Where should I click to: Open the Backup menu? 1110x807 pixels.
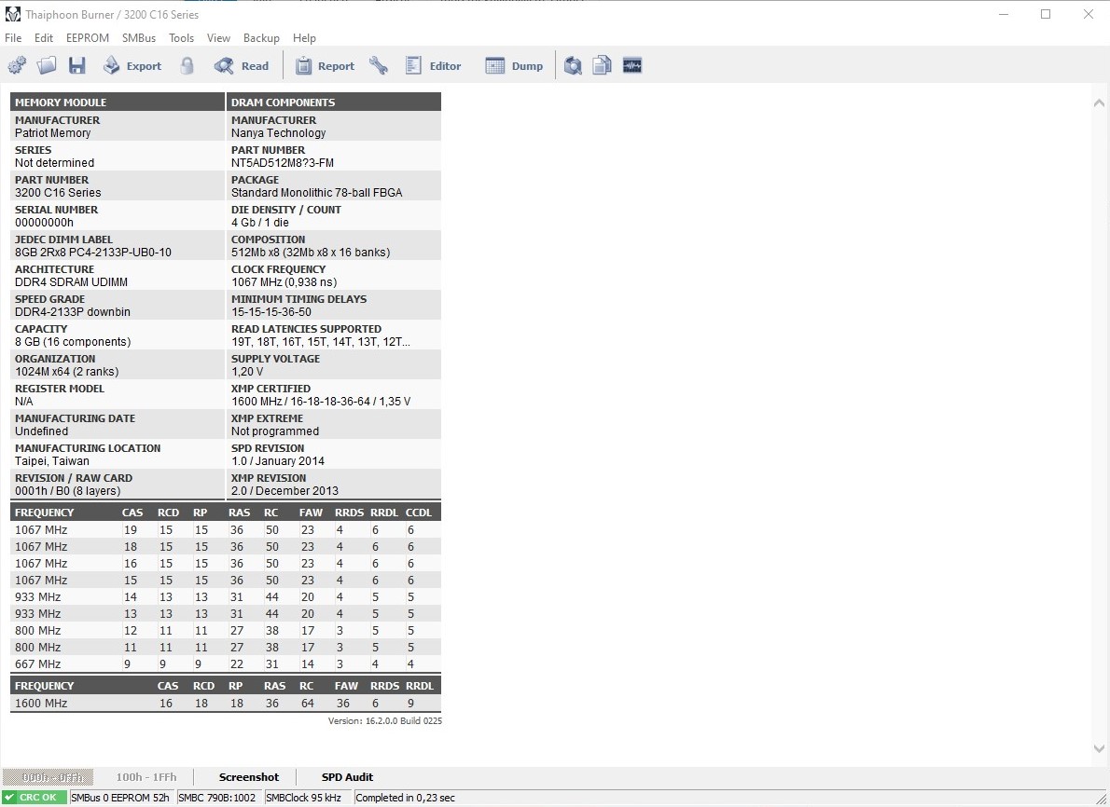point(261,38)
